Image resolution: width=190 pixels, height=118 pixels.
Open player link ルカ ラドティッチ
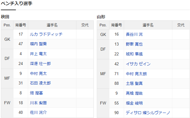46,34
